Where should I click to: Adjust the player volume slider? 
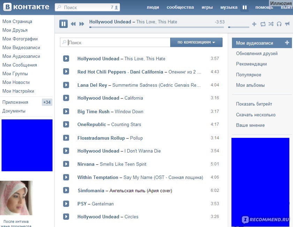[x=239, y=27]
